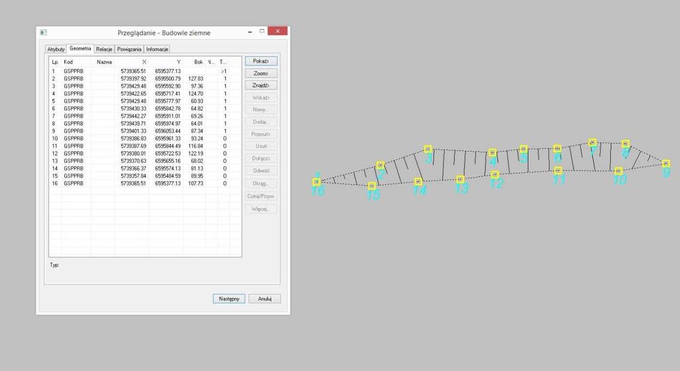Select the Bok value 116.84

pyautogui.click(x=196, y=146)
